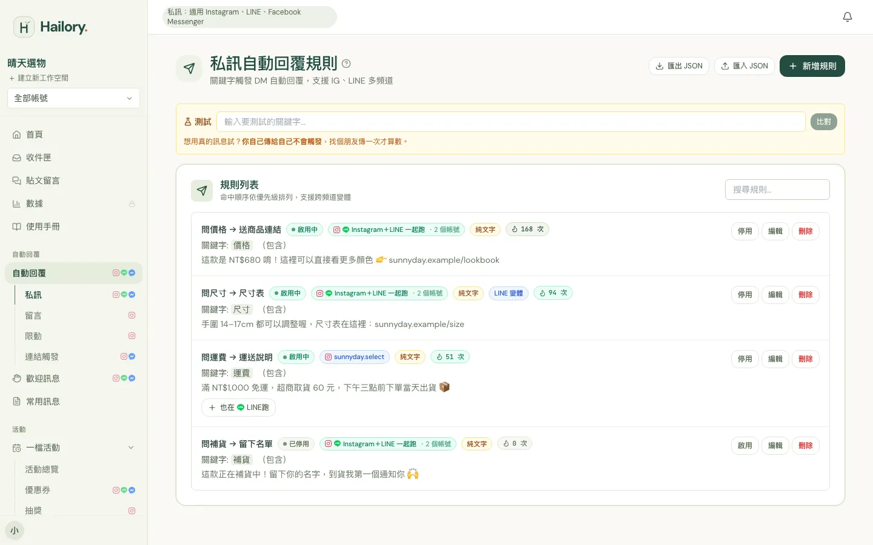
Task: Go to 貼文留言 in the sidebar
Action: (73, 180)
